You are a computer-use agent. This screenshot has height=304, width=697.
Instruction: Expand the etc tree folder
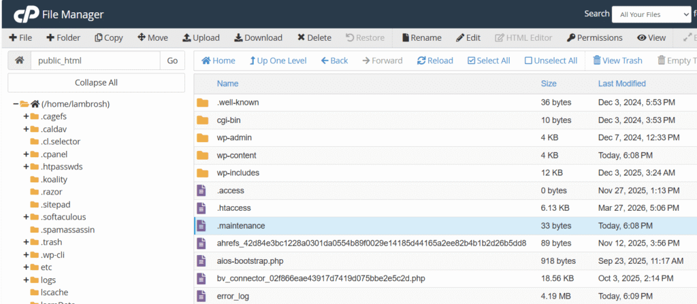(26, 267)
